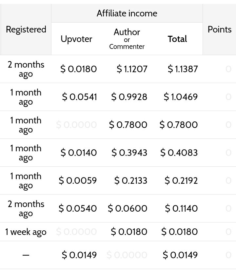Sort by the Upvoter column header
This screenshot has width=236, height=273.
(x=76, y=39)
